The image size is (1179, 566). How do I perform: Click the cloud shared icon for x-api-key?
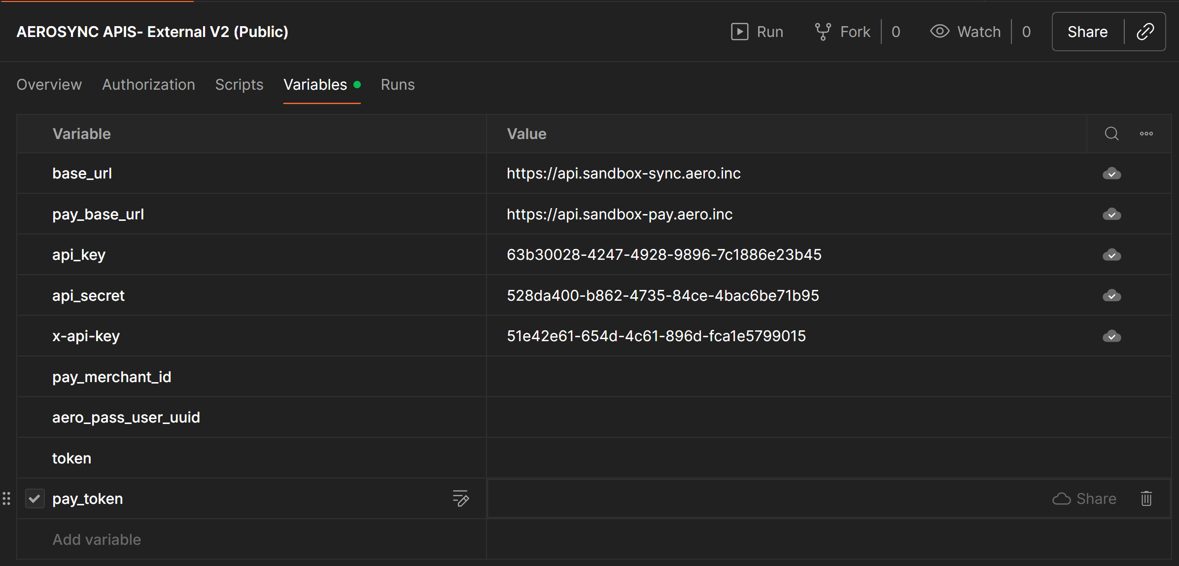pyautogui.click(x=1111, y=336)
